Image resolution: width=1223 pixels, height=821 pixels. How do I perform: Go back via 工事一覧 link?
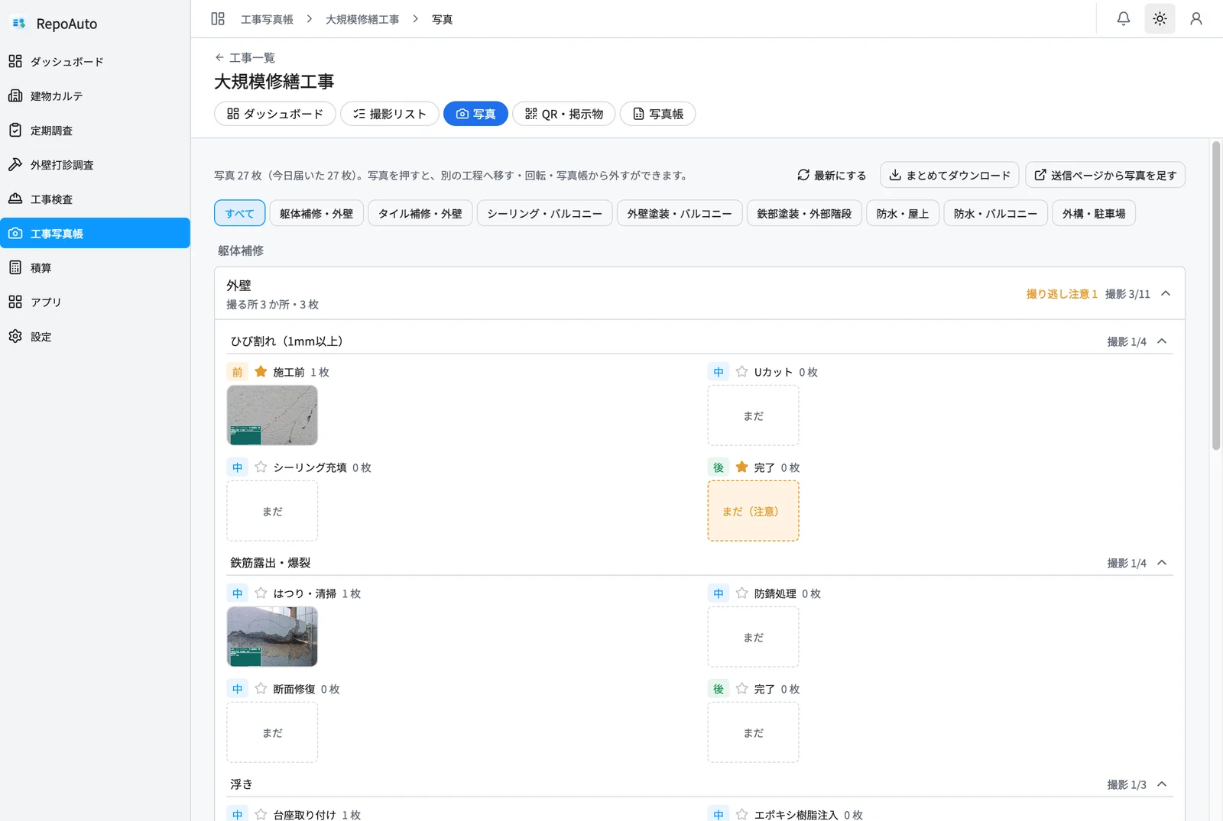pyautogui.click(x=245, y=57)
